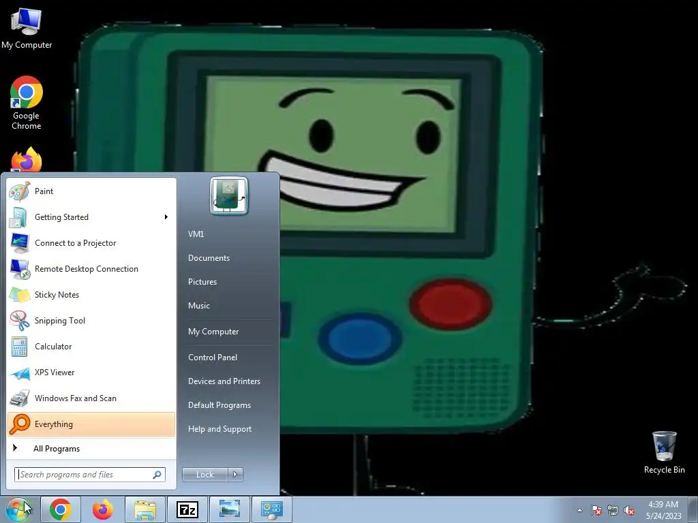698x523 pixels.
Task: Launch Google Chrome from the taskbar
Action: (x=61, y=509)
